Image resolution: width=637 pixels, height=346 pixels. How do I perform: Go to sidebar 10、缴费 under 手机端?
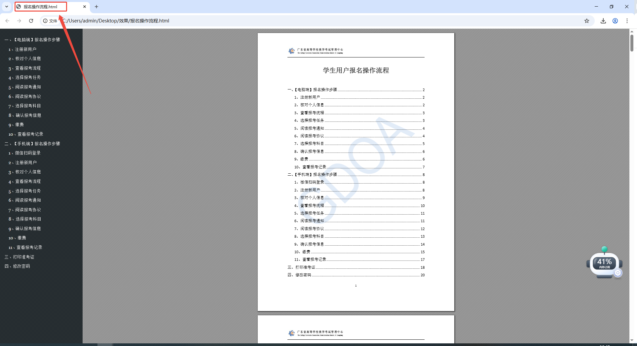tap(17, 238)
